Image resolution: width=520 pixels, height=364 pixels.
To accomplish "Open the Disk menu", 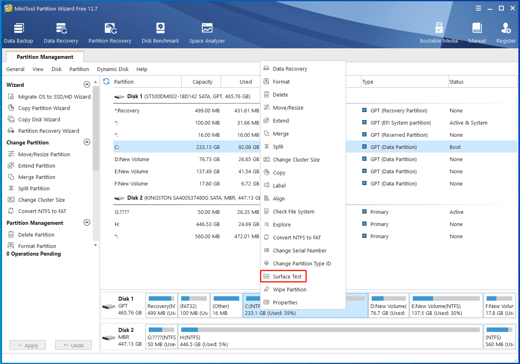I will 56,69.
